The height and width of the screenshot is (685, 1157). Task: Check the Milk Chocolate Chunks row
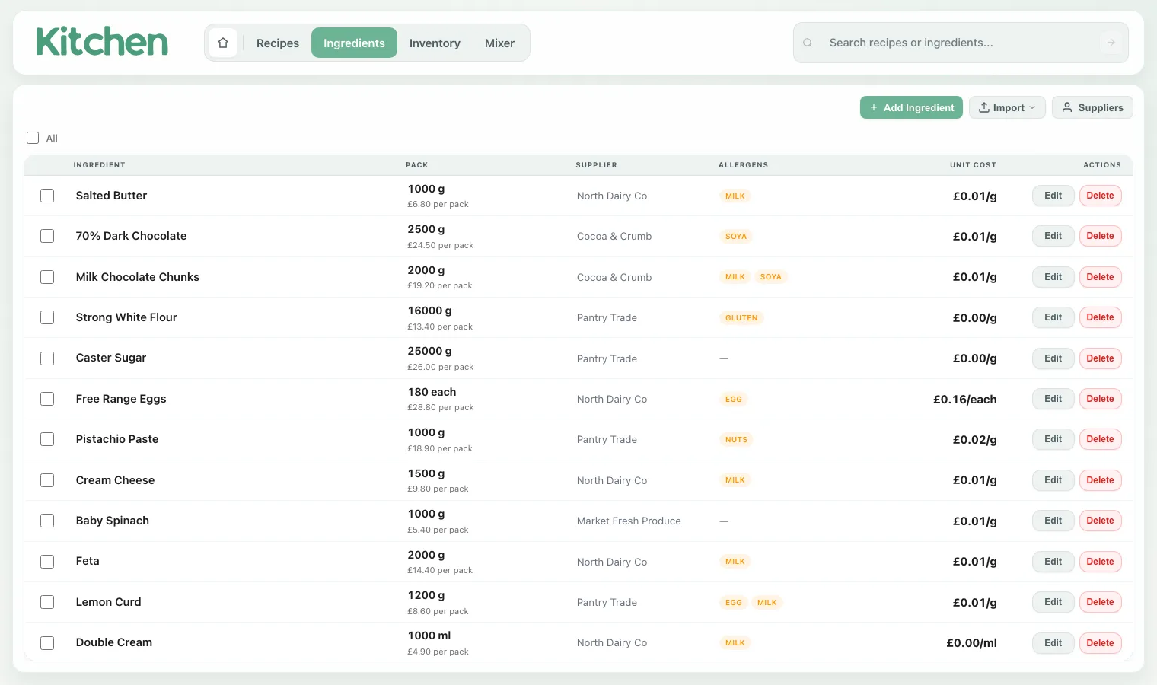[x=47, y=277]
